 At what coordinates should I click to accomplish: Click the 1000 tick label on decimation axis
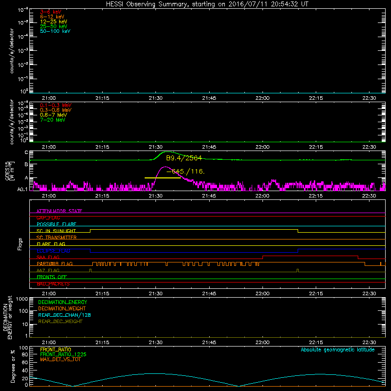pos(22,299)
